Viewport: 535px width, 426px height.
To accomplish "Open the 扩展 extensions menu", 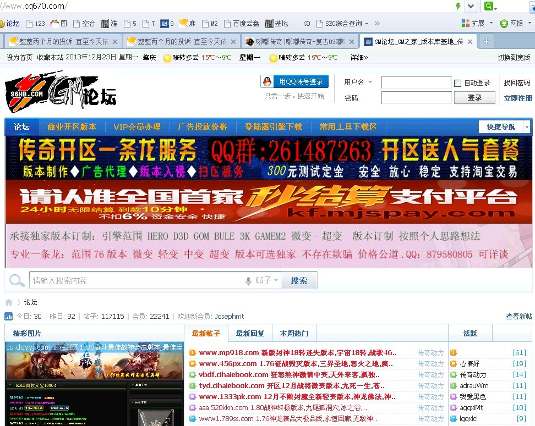I will tap(477, 24).
